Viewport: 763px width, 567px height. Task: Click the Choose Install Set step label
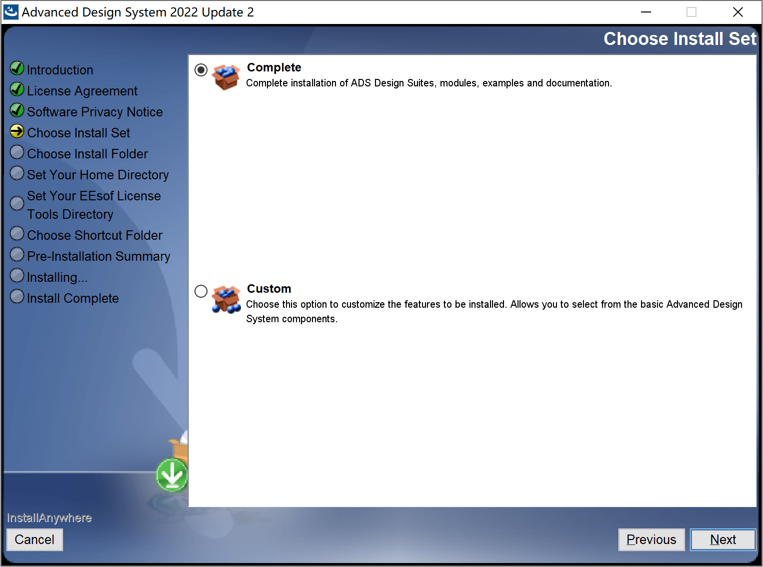pyautogui.click(x=78, y=133)
